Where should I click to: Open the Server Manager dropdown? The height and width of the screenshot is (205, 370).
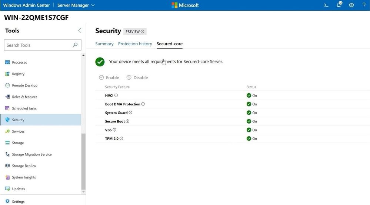pos(76,5)
